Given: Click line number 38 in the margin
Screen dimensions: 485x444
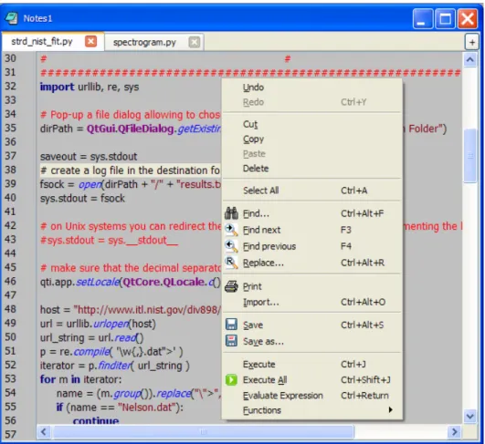Looking at the screenshot, I should pyautogui.click(x=10, y=170).
